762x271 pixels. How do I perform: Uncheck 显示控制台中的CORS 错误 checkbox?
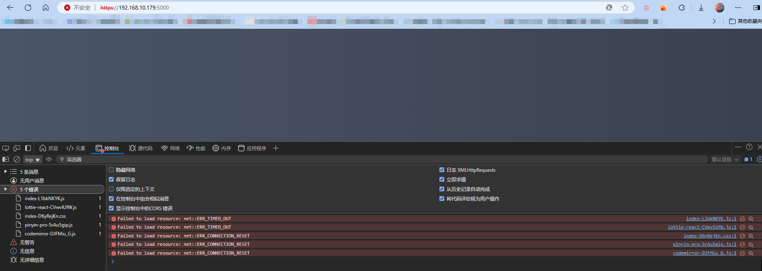[111, 208]
